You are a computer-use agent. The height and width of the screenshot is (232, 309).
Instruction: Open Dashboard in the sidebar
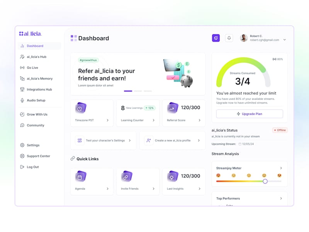pyautogui.click(x=39, y=46)
